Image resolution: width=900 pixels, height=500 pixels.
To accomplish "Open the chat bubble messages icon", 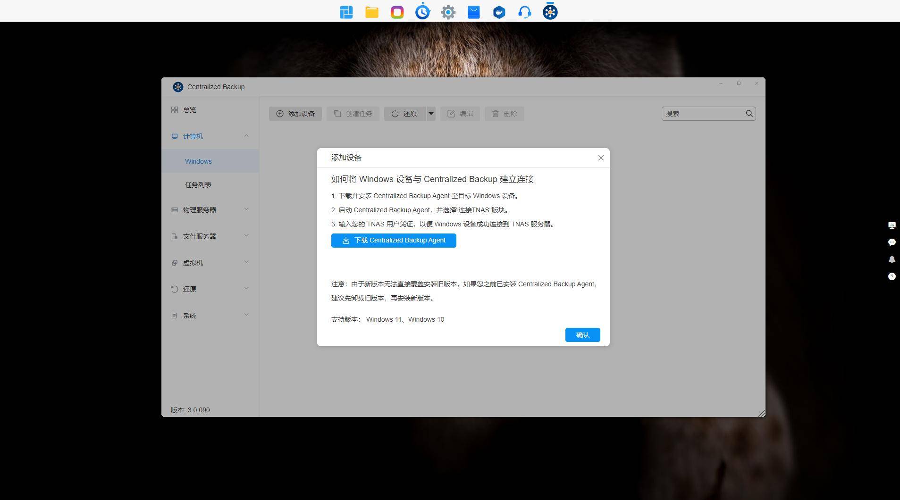I will coord(892,242).
